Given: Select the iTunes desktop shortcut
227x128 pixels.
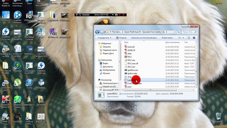Looking at the screenshot, I should point(29,84).
